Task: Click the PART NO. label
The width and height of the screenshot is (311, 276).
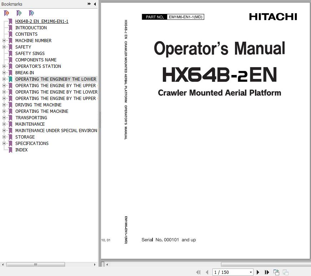Action: pos(155,17)
